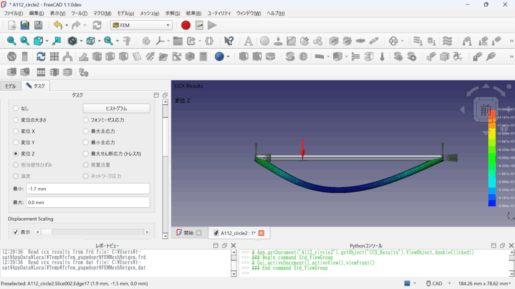
Task: Click the Displacement Scaling slider track
Action: coord(96,232)
